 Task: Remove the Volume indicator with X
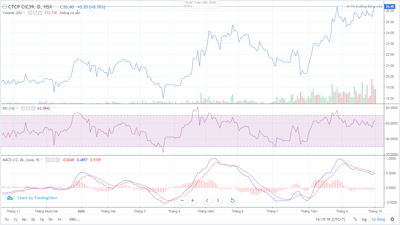tap(40, 13)
